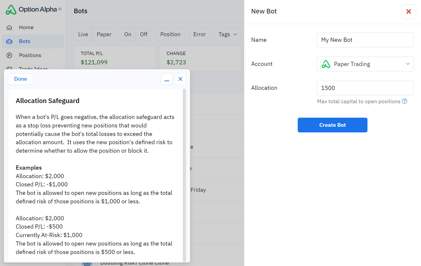Viewport: 421px width, 266px height.
Task: Minimize the Allocation Safeguard help popup
Action: point(167,79)
